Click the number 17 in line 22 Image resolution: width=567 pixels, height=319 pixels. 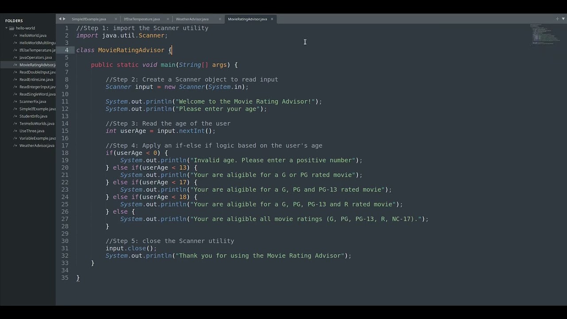point(183,182)
